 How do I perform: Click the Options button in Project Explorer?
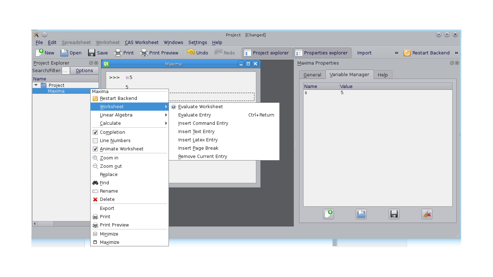(x=84, y=70)
